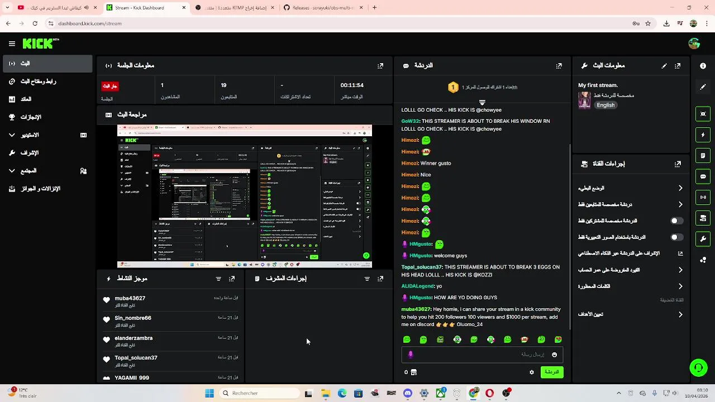The height and width of the screenshot is (402, 715).
Task: Toggle channel actions camera icon in right rail
Action: click(703, 218)
